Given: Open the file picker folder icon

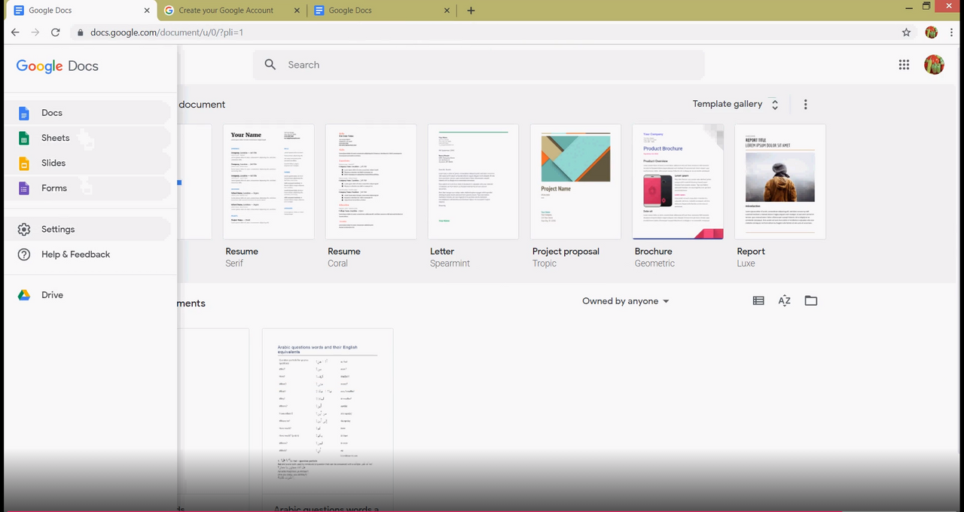Looking at the screenshot, I should (810, 301).
